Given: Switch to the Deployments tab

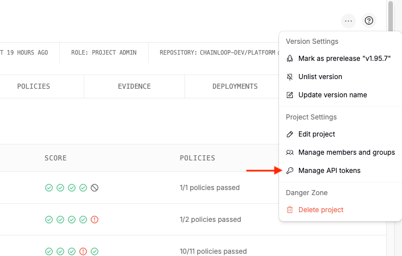Looking at the screenshot, I should point(235,86).
